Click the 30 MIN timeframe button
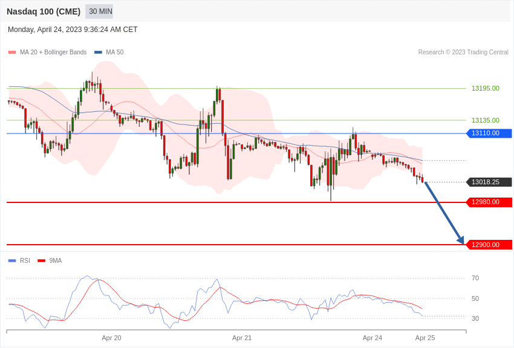Screen dimensions: 514x348 99,11
